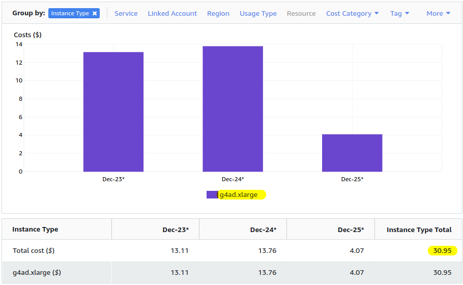Click the Dec-23* x-axis label under chart
463x285 pixels.
point(113,179)
